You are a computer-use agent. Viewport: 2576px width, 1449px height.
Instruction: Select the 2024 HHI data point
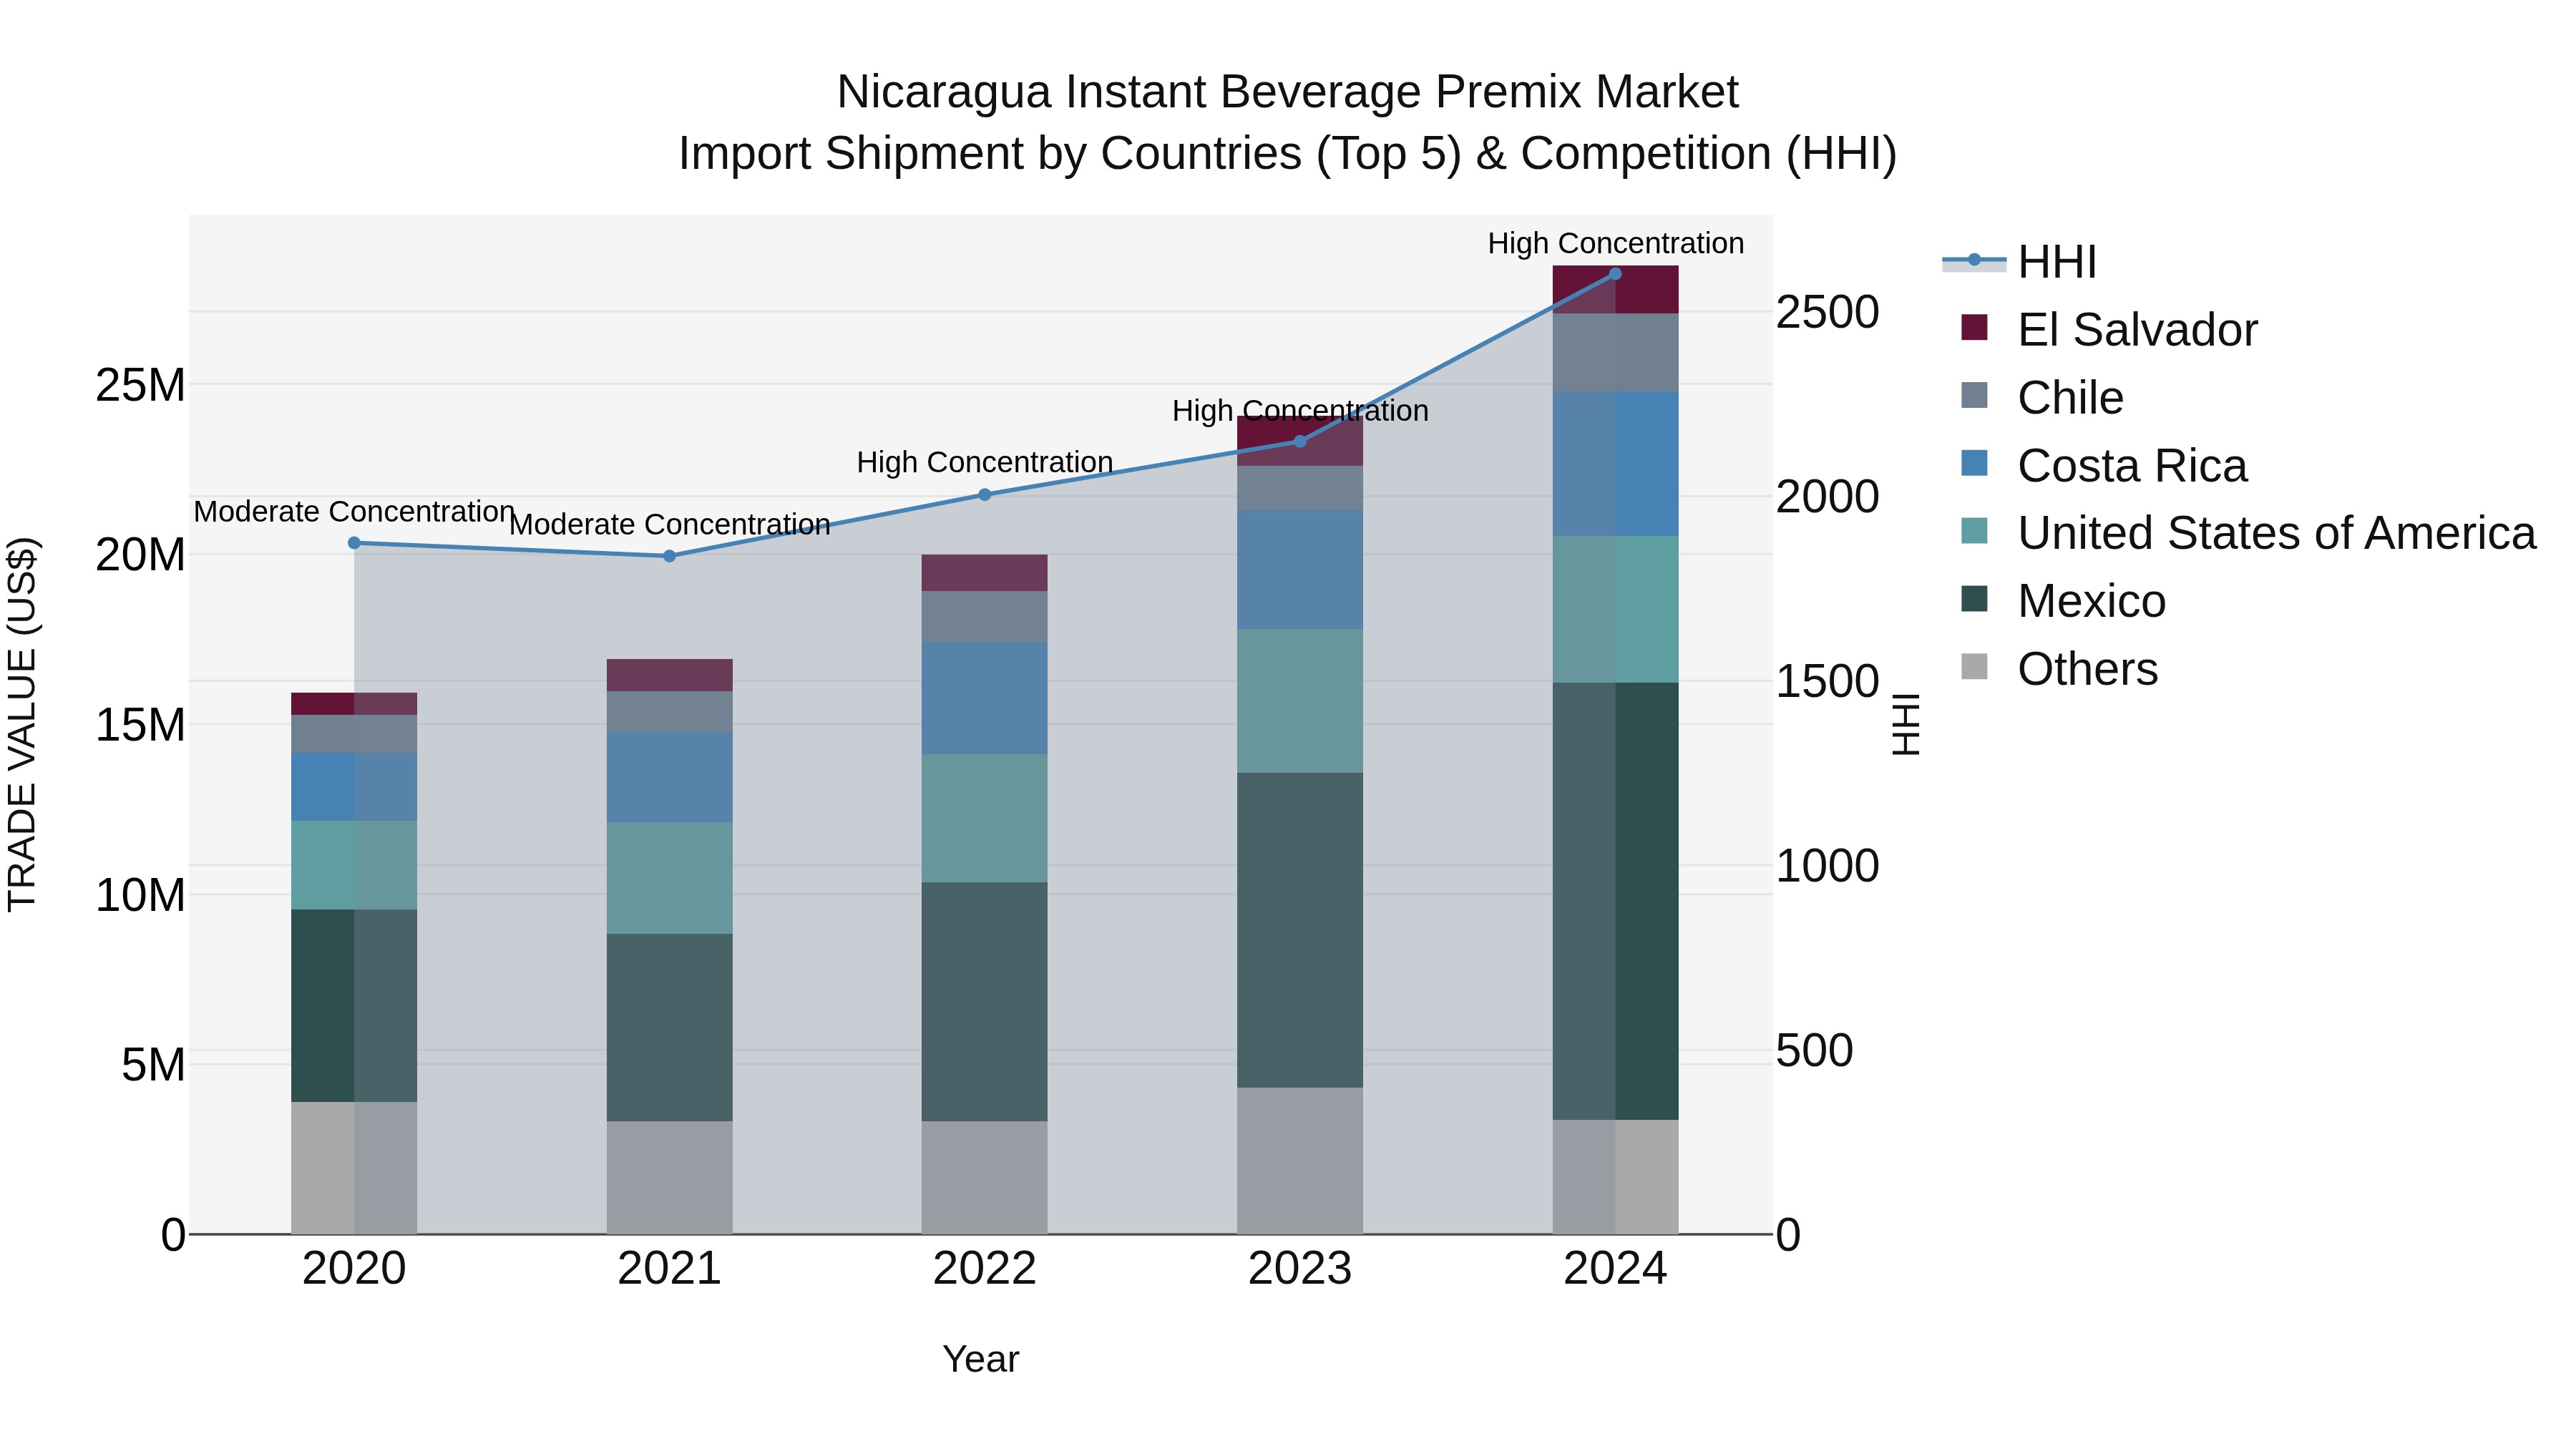click(x=1615, y=273)
